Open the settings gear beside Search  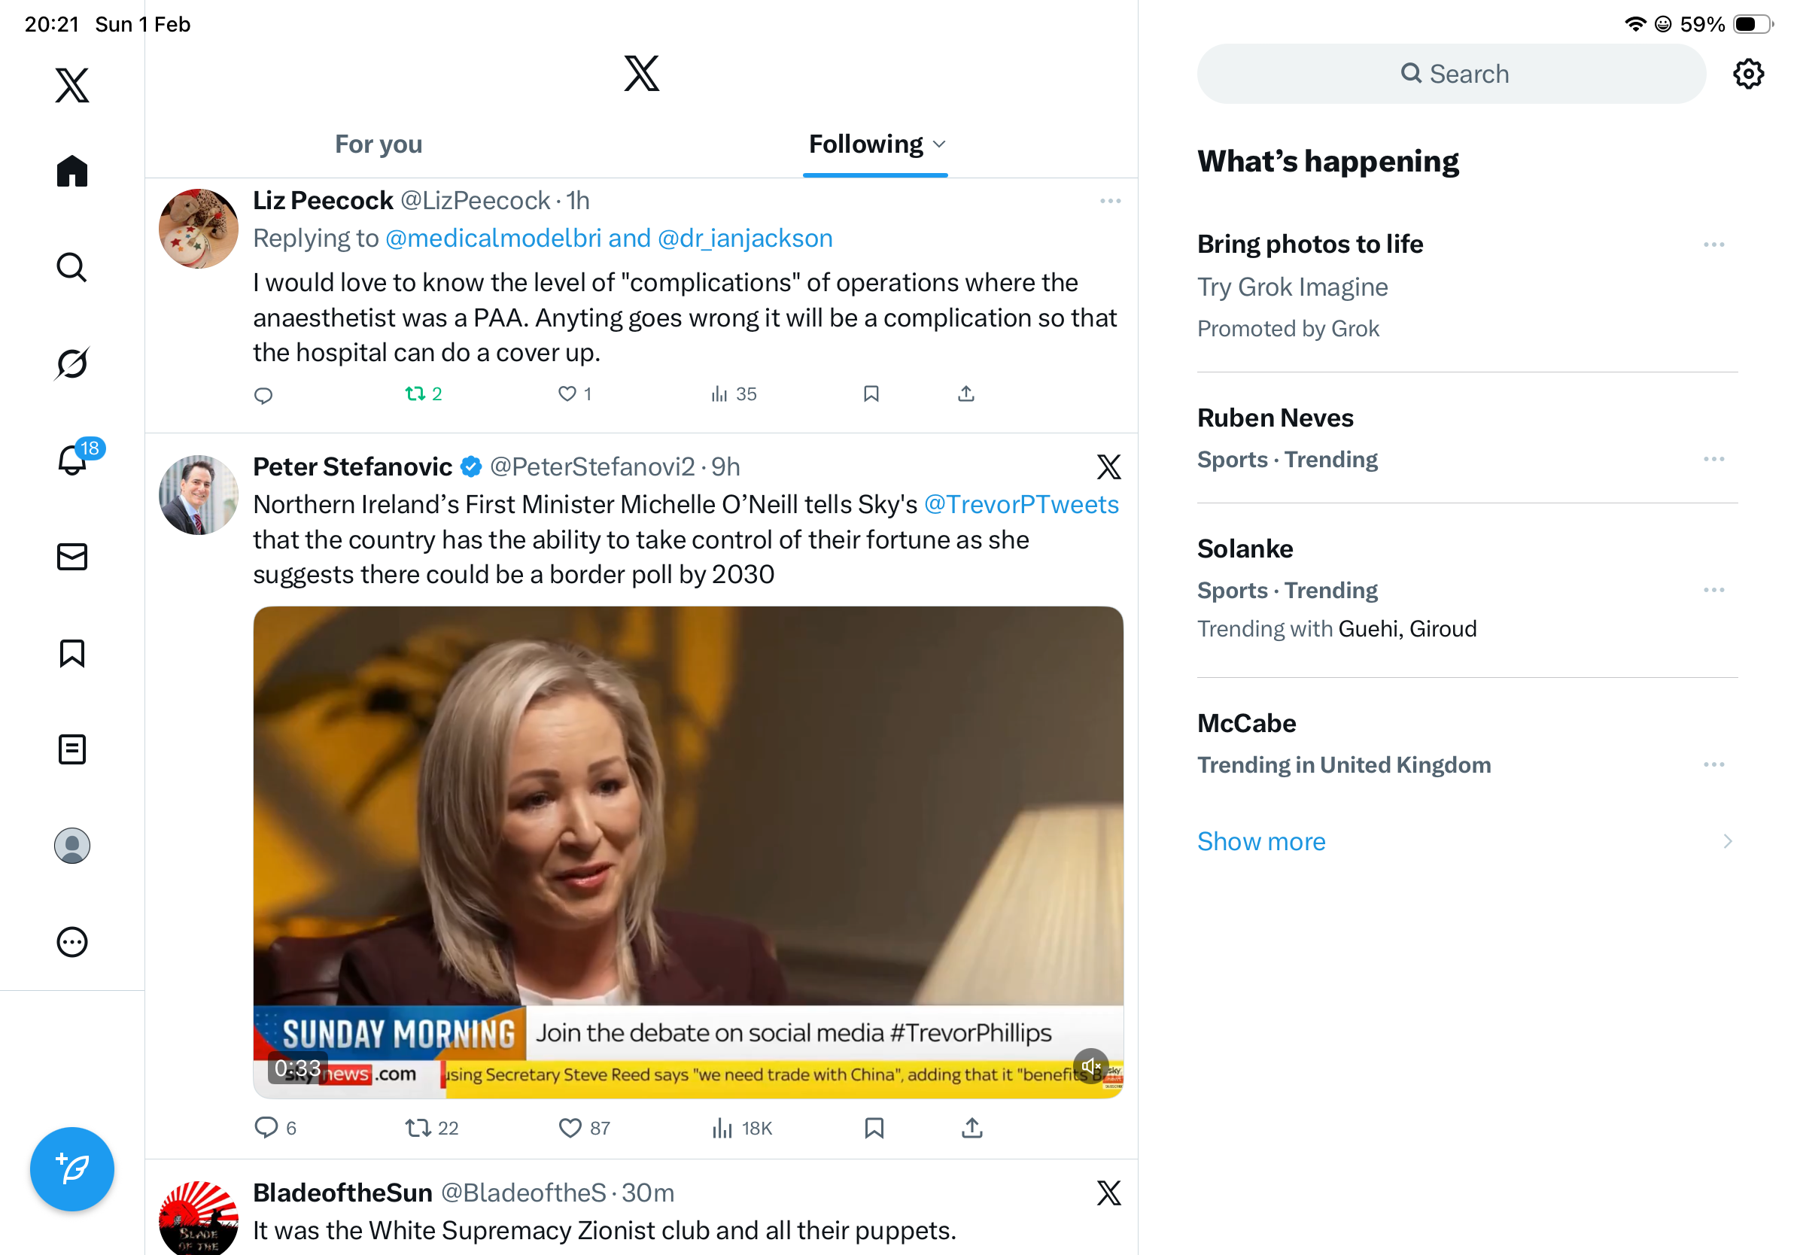click(1747, 74)
